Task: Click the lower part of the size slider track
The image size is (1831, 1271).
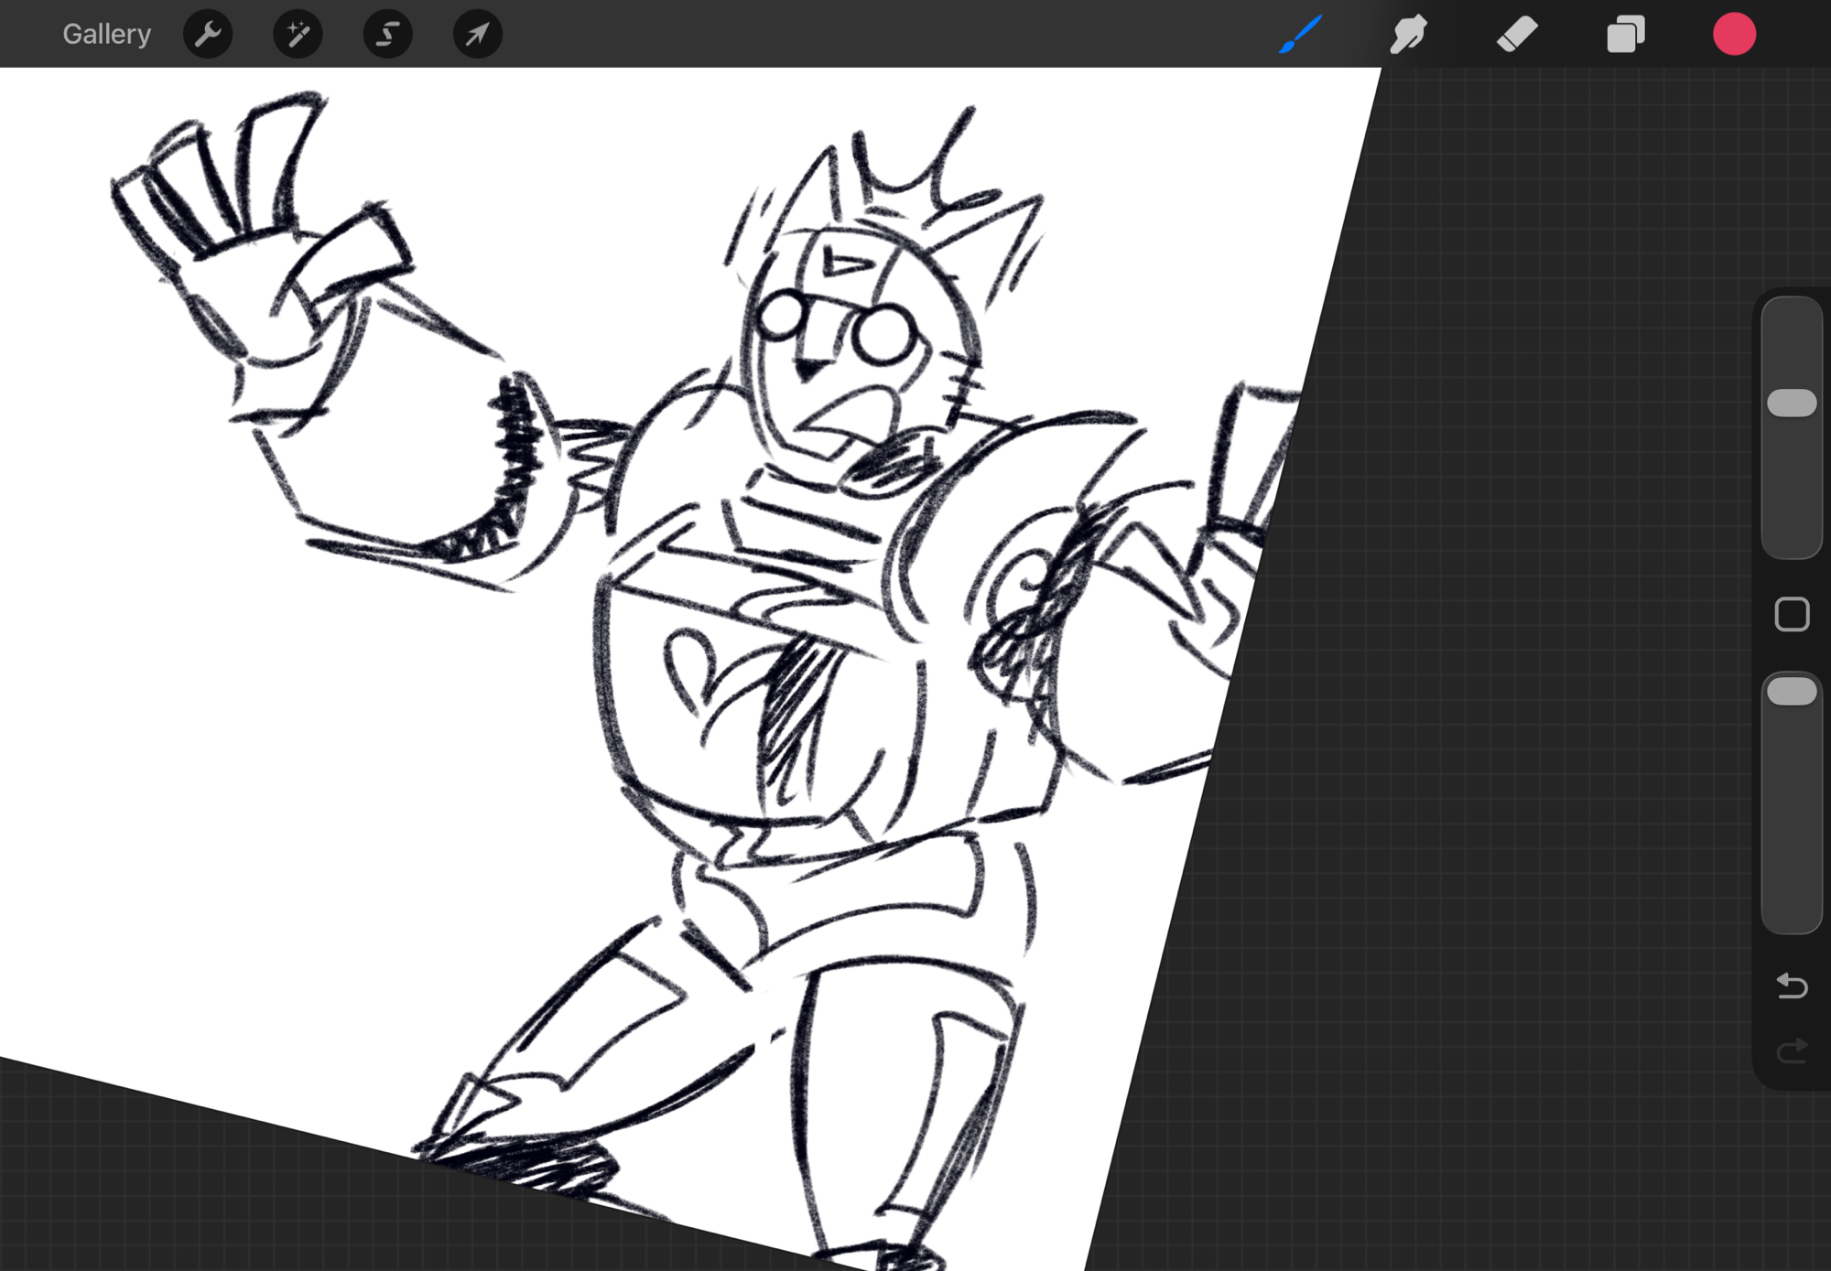Action: (1791, 512)
